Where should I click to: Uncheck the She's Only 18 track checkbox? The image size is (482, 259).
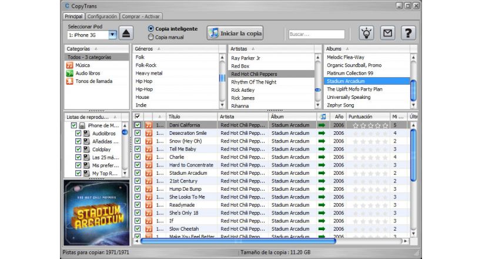tap(138, 213)
